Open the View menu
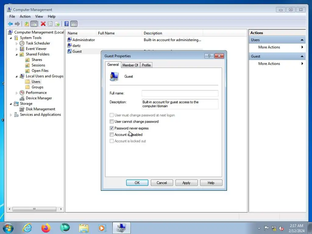 pos(39,16)
